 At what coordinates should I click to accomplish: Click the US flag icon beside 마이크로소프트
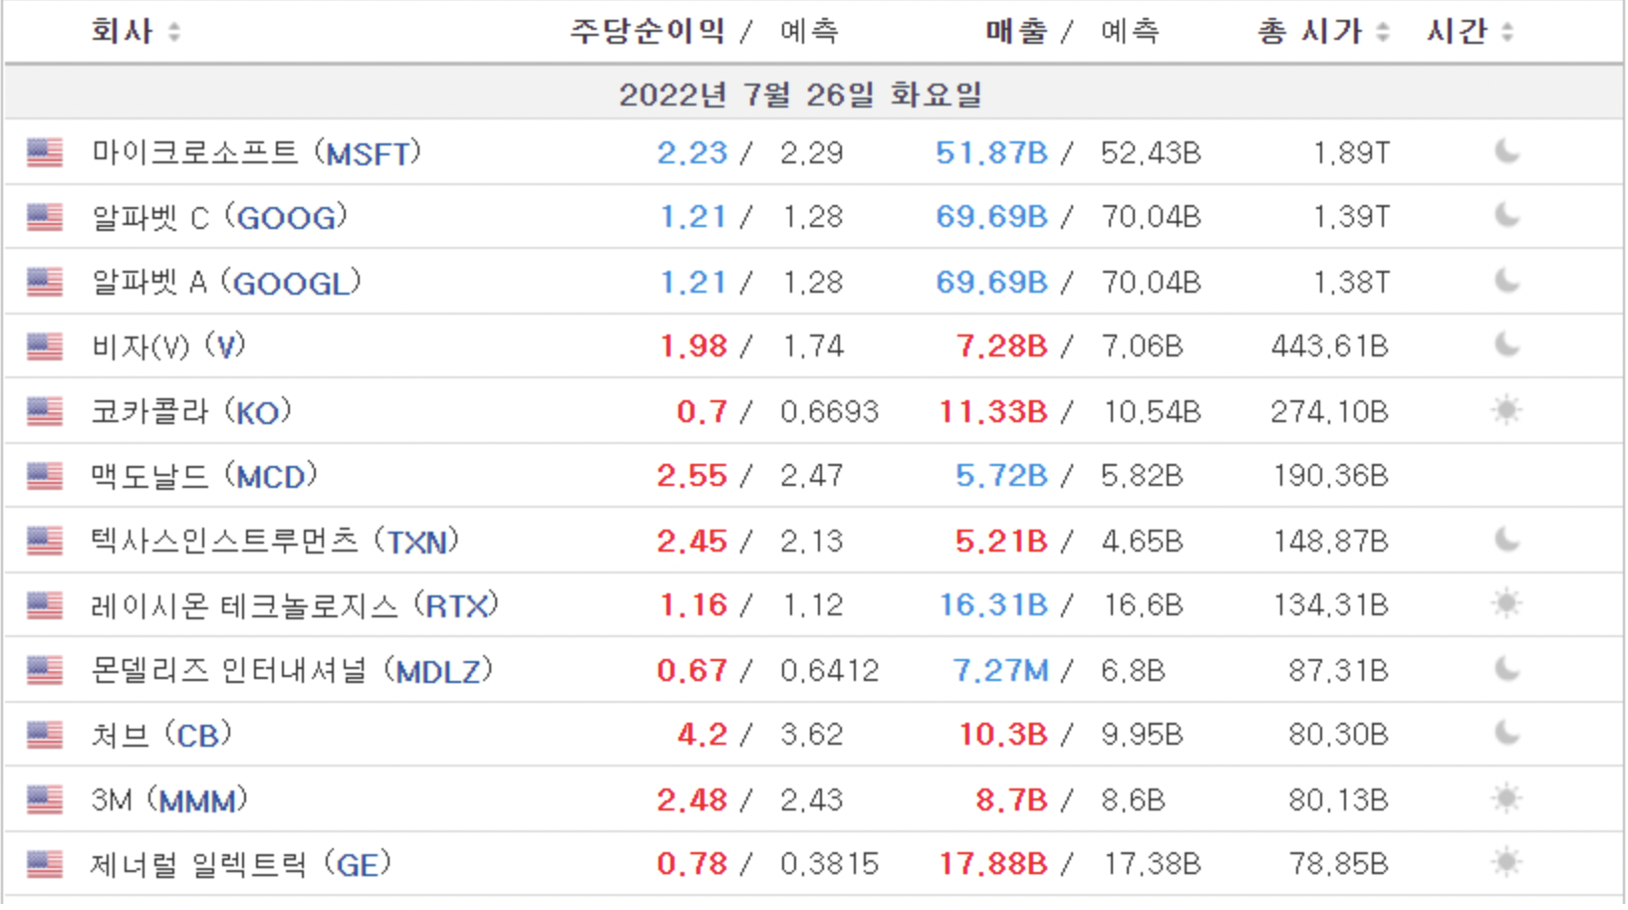coord(45,152)
